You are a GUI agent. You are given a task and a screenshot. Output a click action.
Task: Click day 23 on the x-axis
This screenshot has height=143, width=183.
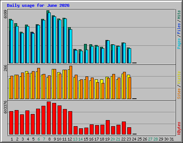tap(129, 139)
